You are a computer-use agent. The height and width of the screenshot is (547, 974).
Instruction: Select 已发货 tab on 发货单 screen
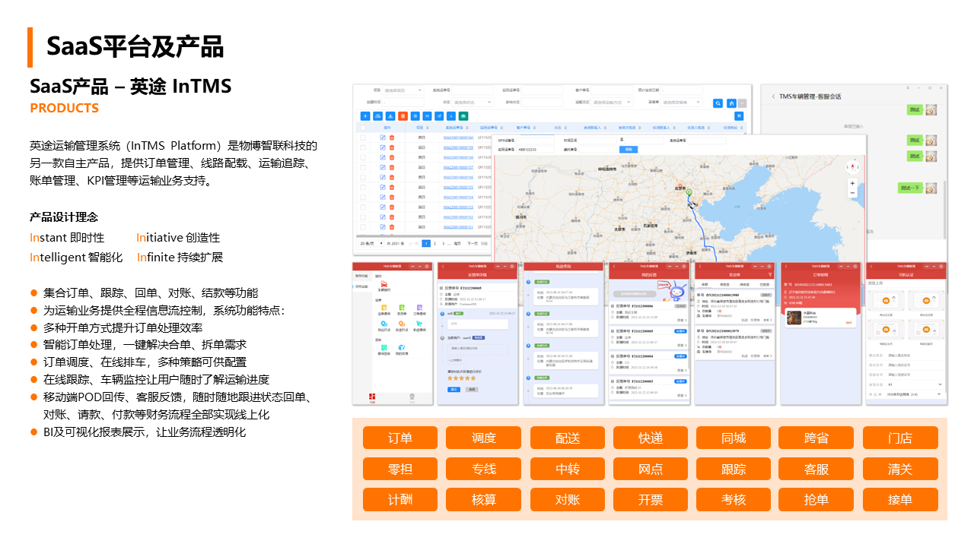tap(764, 284)
